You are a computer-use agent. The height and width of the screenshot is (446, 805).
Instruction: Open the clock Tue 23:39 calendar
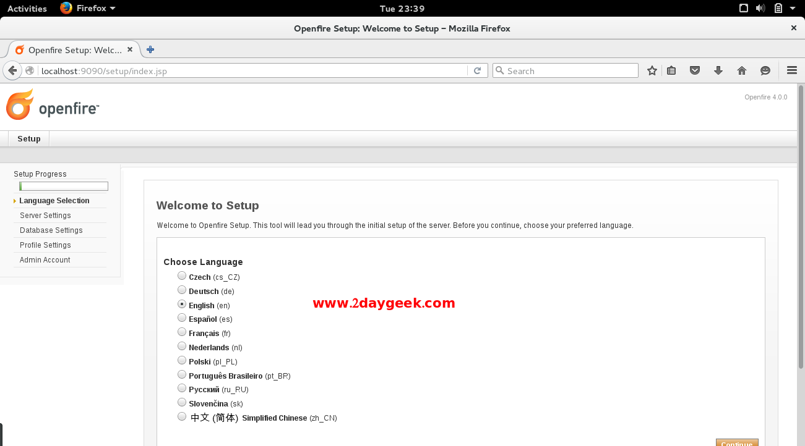[402, 8]
